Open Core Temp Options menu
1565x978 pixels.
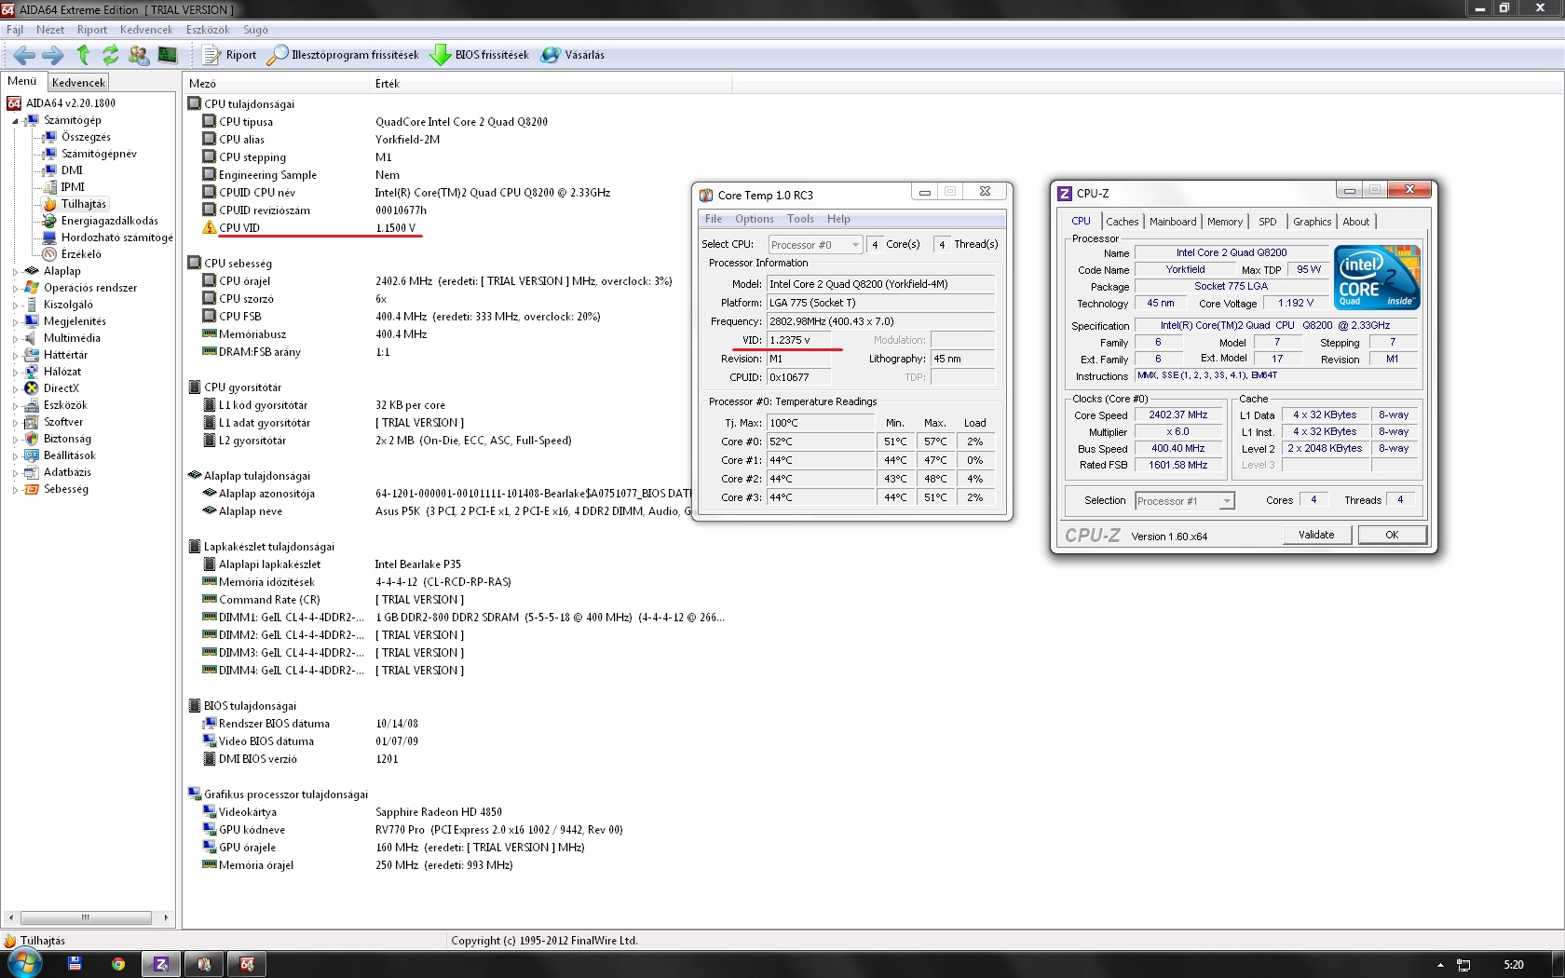[755, 219]
